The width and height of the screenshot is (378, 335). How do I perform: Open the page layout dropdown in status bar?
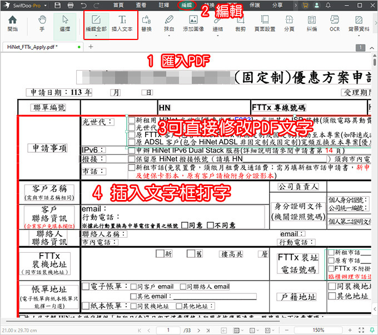(x=253, y=330)
